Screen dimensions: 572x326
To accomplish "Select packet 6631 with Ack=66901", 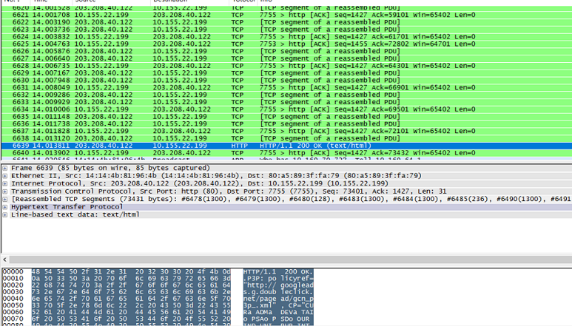I will tap(286, 88).
